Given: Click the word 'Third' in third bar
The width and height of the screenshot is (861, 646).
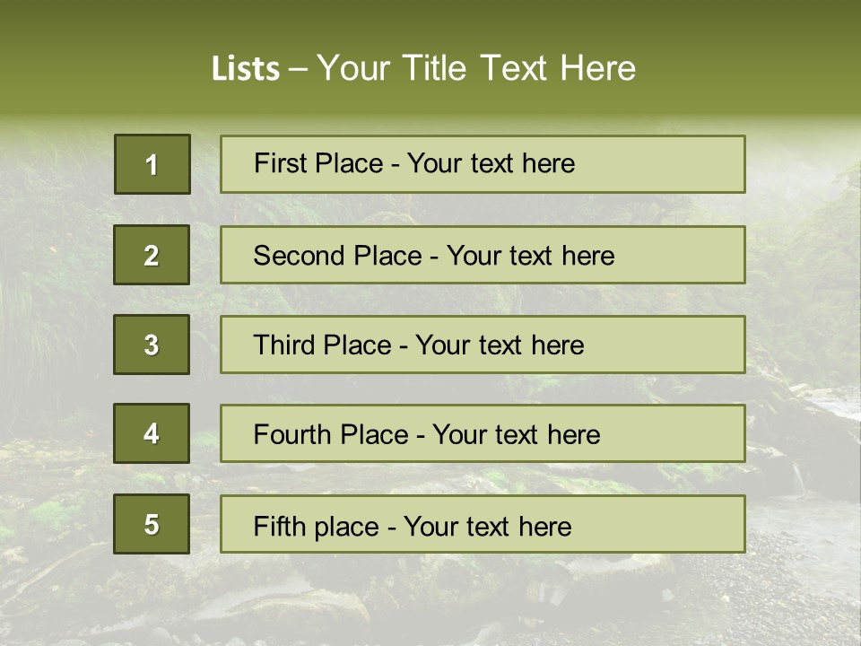Looking at the screenshot, I should [285, 345].
